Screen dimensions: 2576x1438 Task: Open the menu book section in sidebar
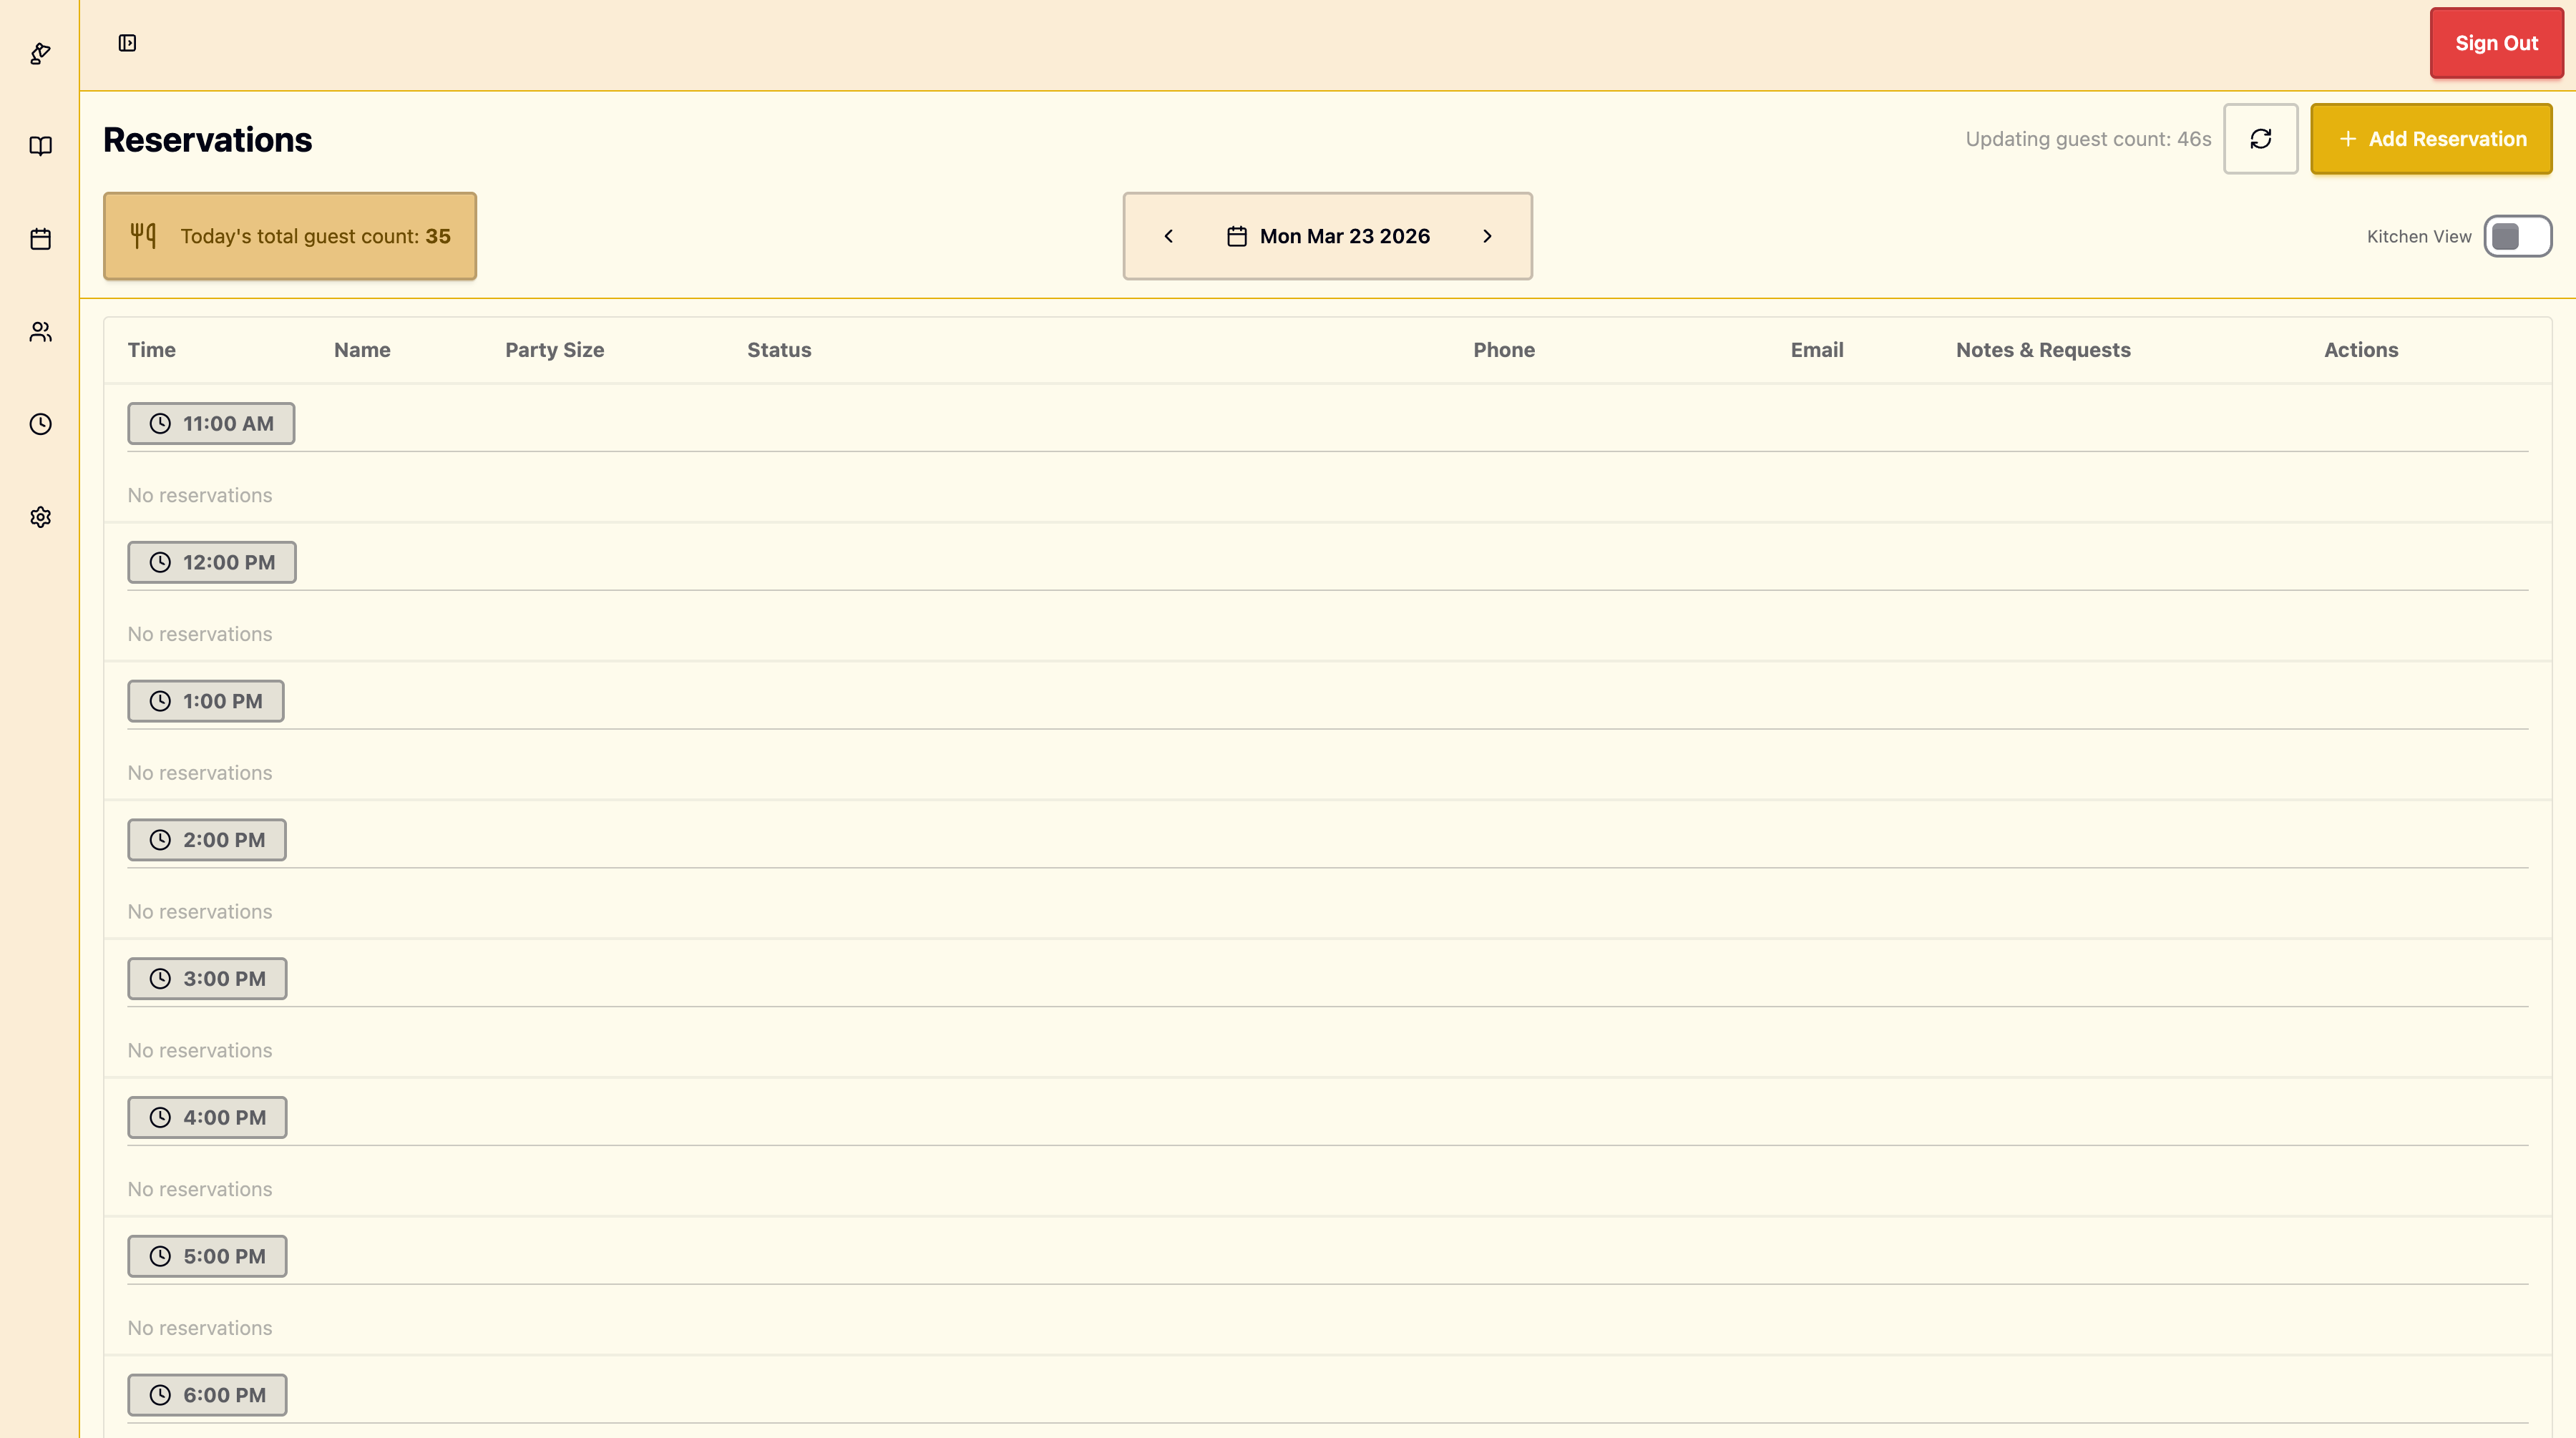[x=40, y=146]
